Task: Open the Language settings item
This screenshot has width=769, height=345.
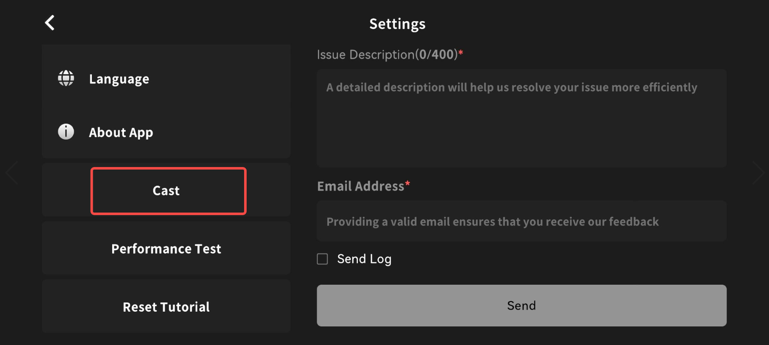Action: pos(119,79)
